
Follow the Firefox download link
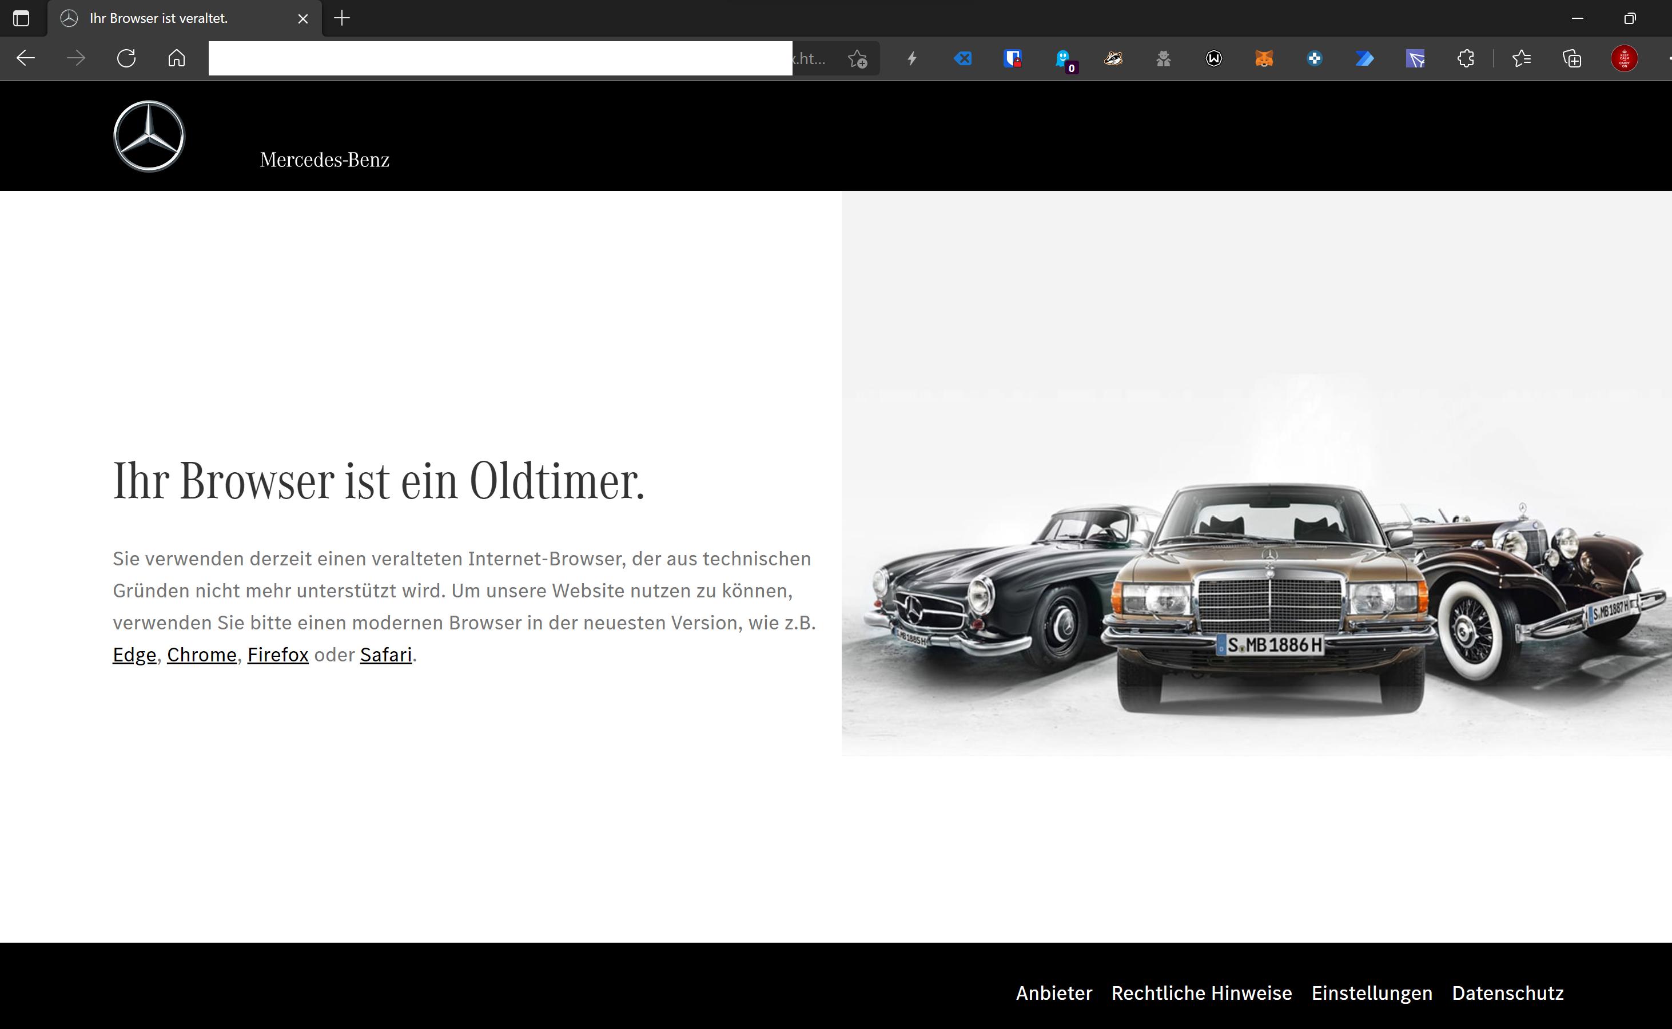[278, 655]
